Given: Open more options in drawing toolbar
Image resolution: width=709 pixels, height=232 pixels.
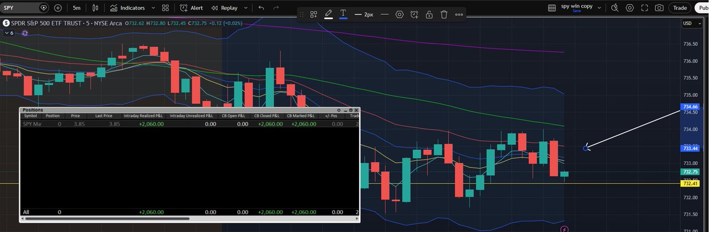Looking at the screenshot, I should (459, 14).
